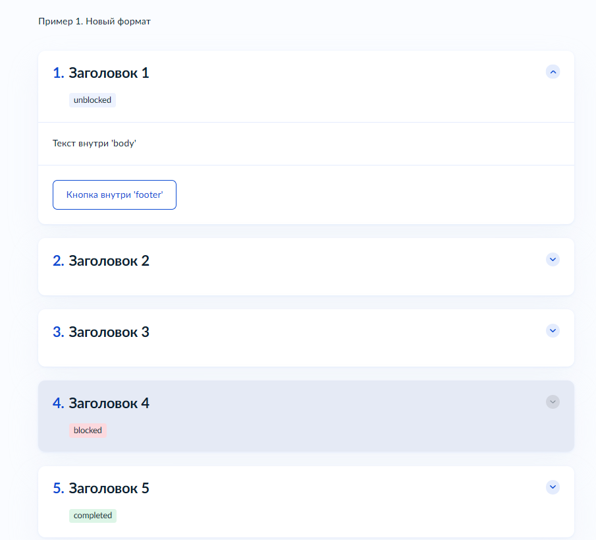596x540 pixels.
Task: Collapse the Заголовок 1 section chevron
Action: coord(553,72)
